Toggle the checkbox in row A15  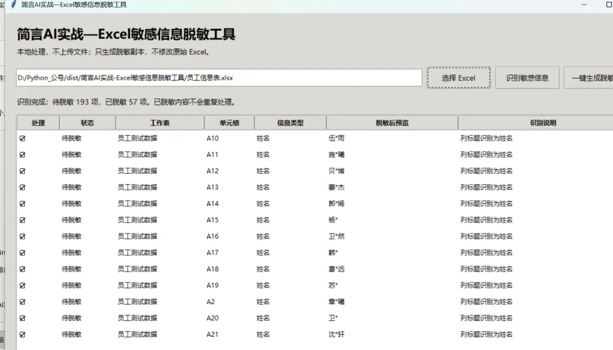[x=22, y=220]
